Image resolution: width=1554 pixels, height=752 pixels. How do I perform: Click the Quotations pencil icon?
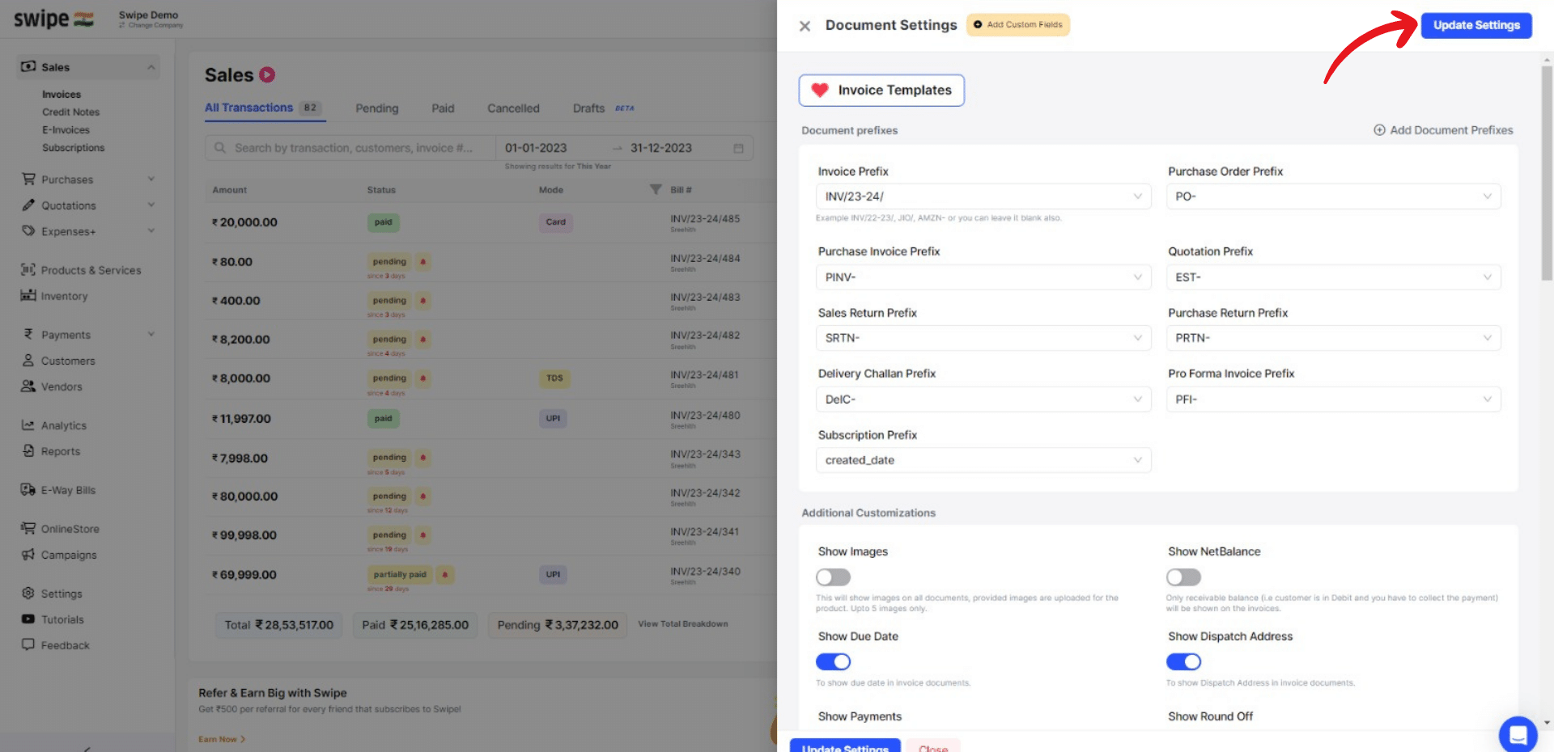[x=28, y=205]
